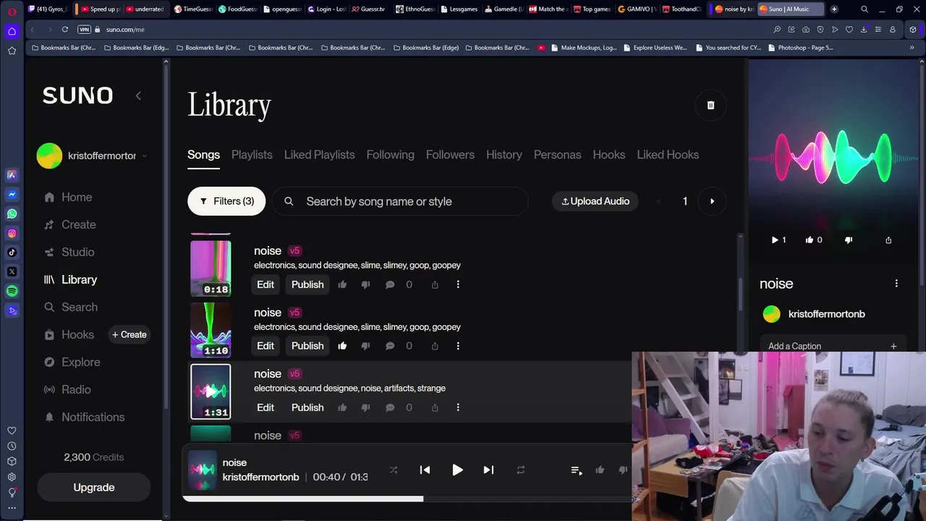Screen dimensions: 926x521
Task: Like the 0:18 noise song
Action: 342,284
